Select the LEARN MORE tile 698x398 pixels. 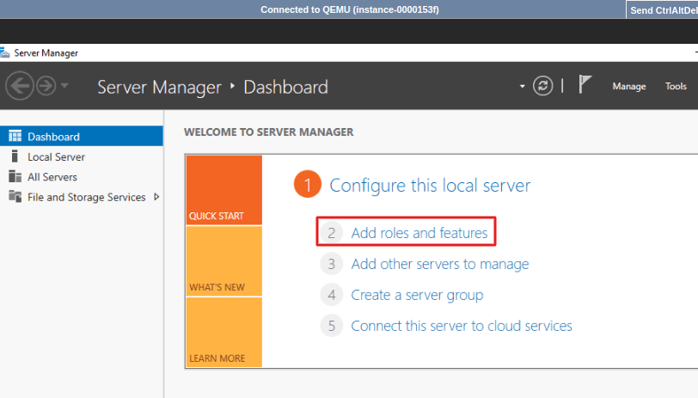223,332
